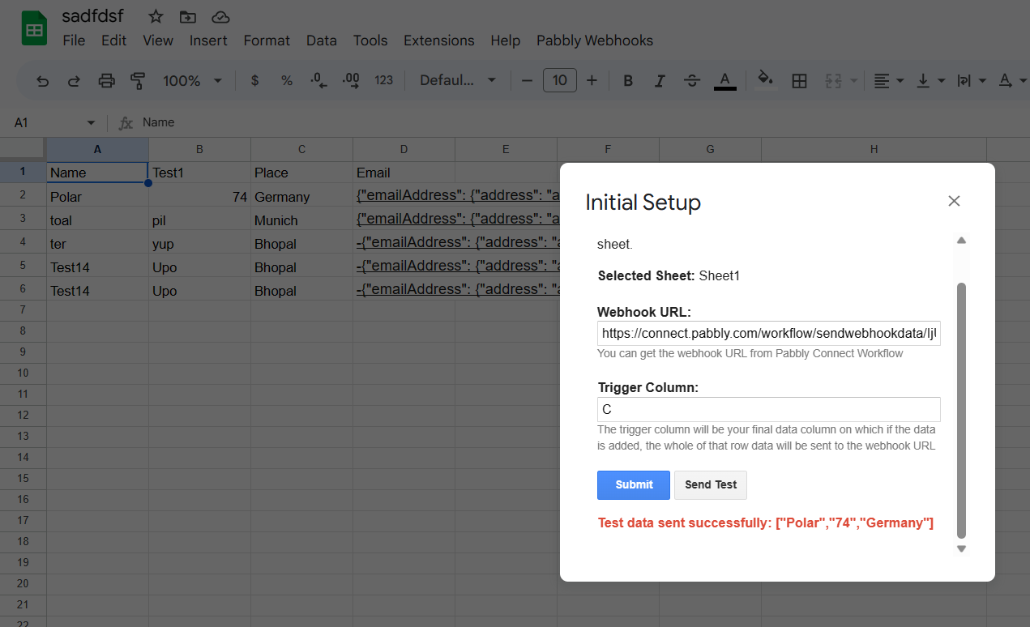Image resolution: width=1030 pixels, height=627 pixels.
Task: Format as currency
Action: point(255,80)
